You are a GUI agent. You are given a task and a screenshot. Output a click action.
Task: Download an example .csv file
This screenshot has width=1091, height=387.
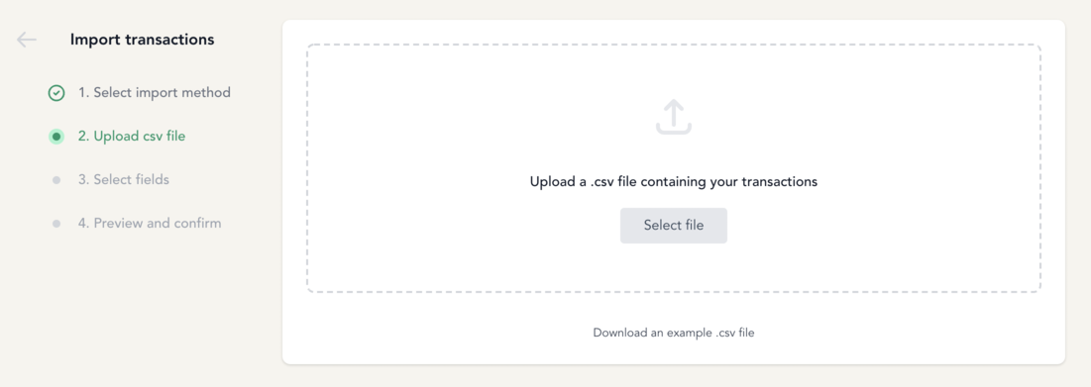(x=674, y=333)
